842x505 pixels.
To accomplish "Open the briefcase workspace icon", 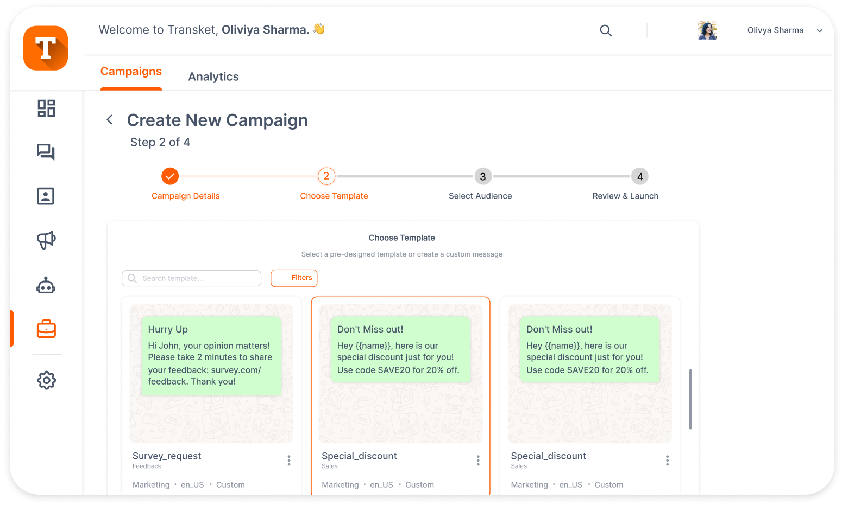I will (x=46, y=328).
